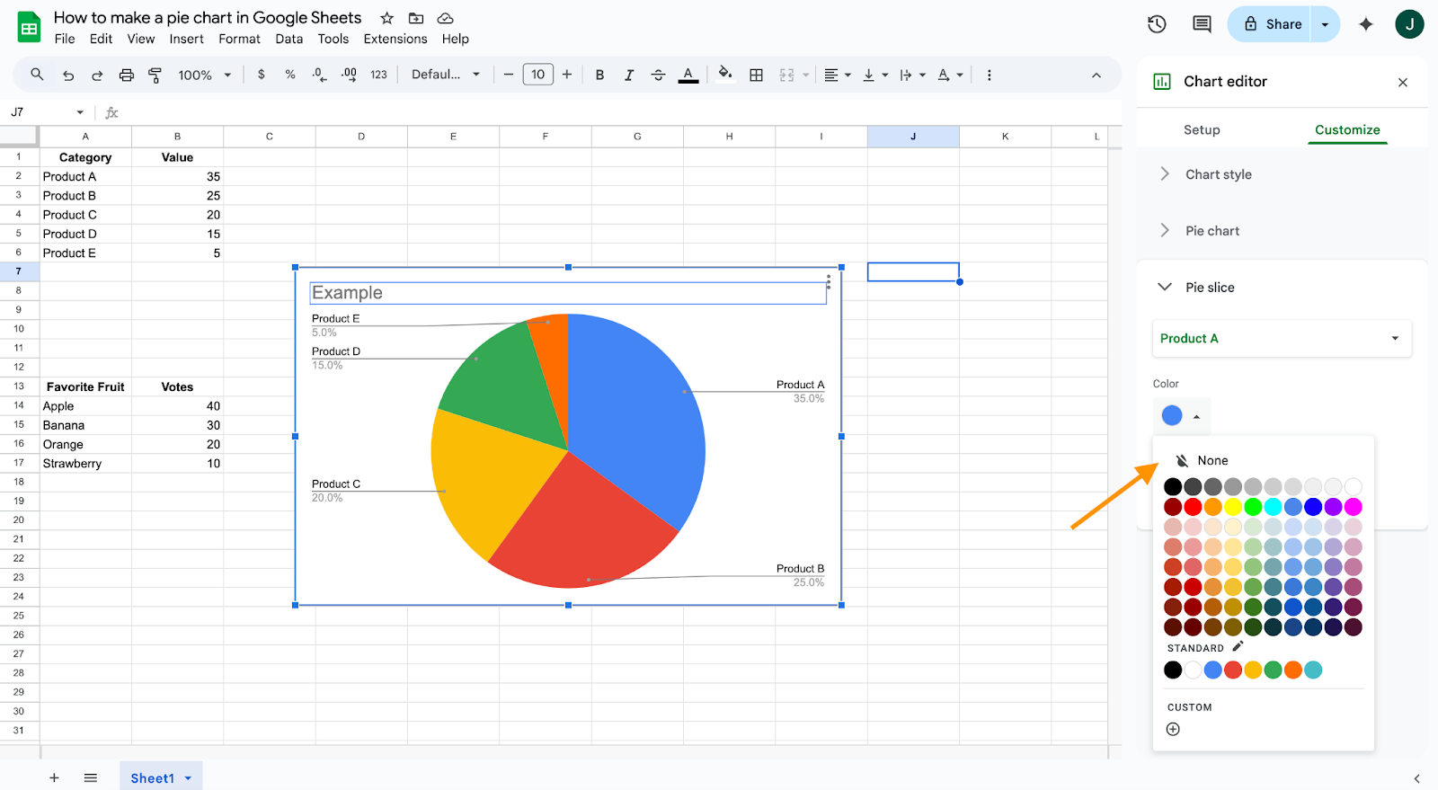Image resolution: width=1438 pixels, height=790 pixels.
Task: Open more toolbar options
Action: [x=990, y=75]
